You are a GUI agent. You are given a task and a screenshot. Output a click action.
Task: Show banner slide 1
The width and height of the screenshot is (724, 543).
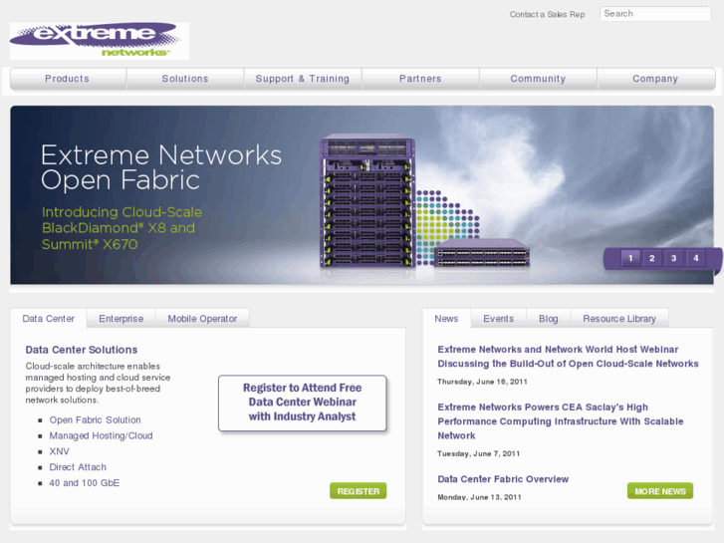coord(630,258)
